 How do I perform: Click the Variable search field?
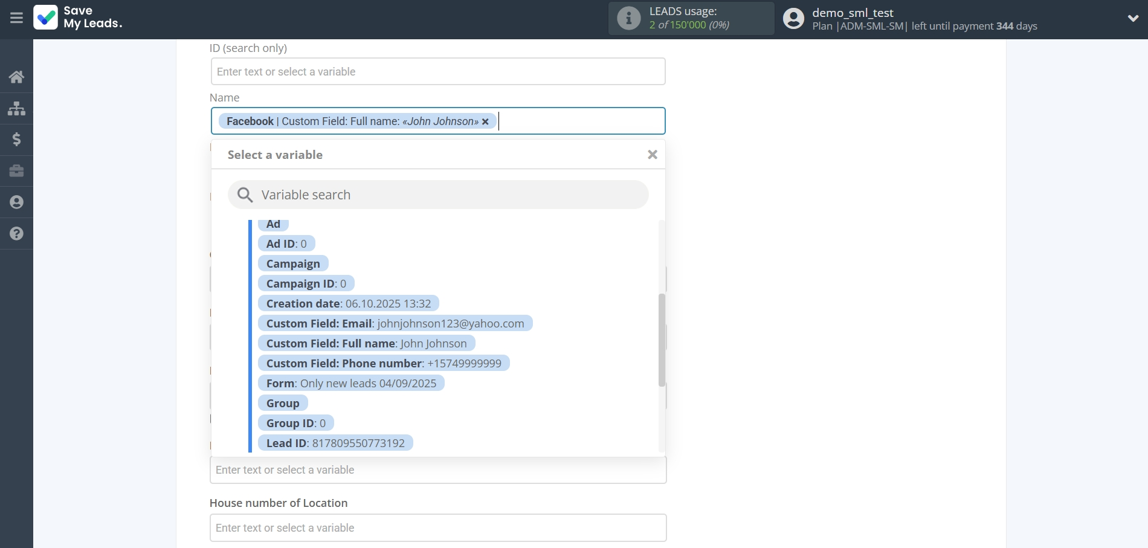click(437, 195)
